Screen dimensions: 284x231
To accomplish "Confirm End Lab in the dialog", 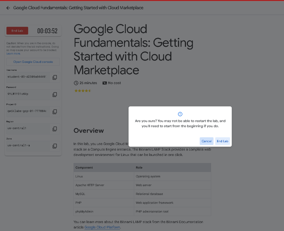I will pos(222,141).
